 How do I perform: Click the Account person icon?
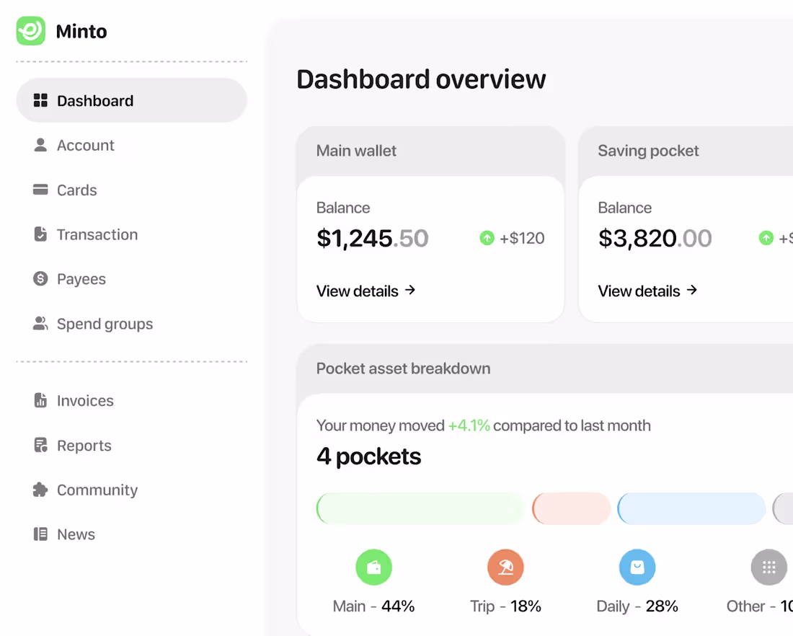click(x=40, y=145)
